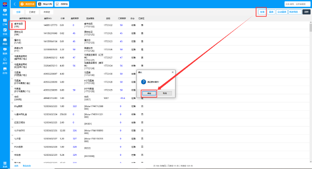Select the PDA row with SKU 12303632328
Viewport: 312px width, 169px height.
(x=160, y=147)
